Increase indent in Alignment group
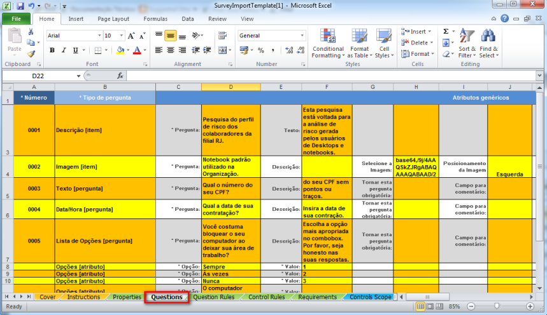Screen dimensions: 547x315 (x=207, y=50)
